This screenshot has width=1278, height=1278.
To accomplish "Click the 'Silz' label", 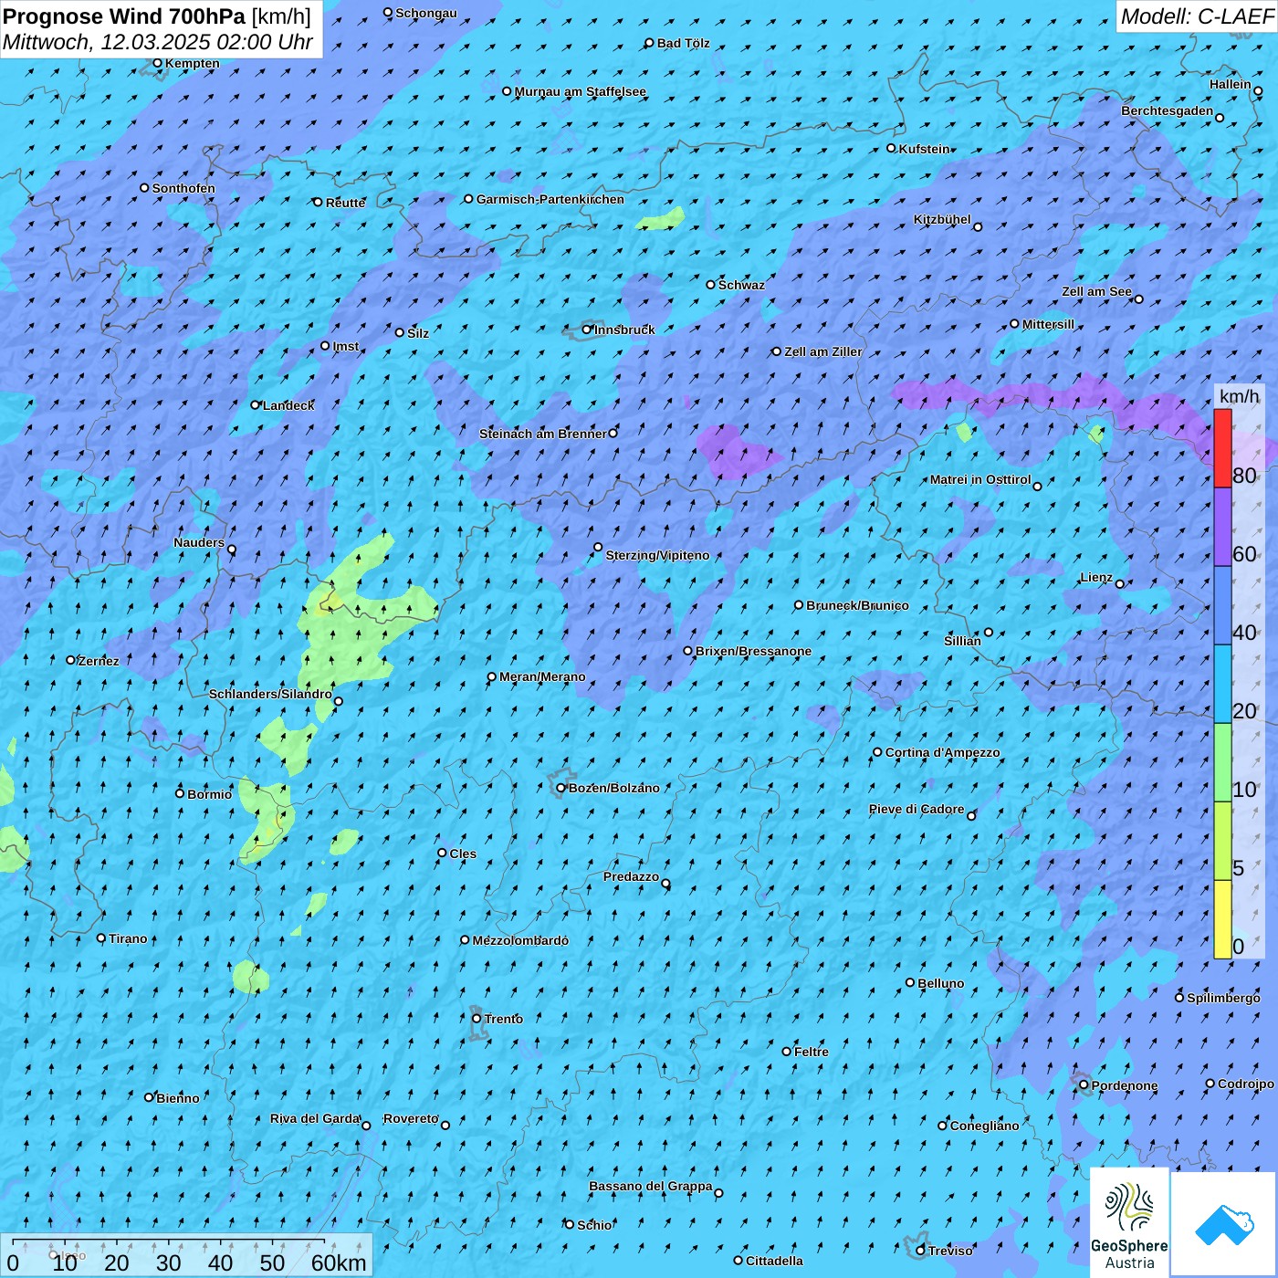I will 418,333.
